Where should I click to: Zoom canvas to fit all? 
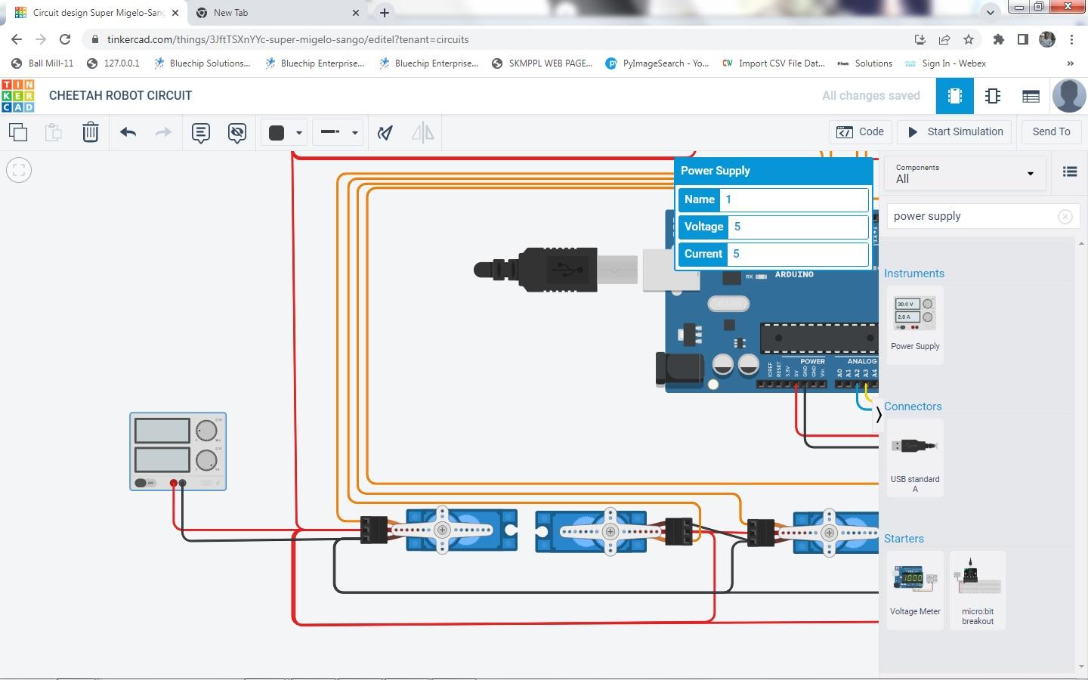click(x=19, y=170)
